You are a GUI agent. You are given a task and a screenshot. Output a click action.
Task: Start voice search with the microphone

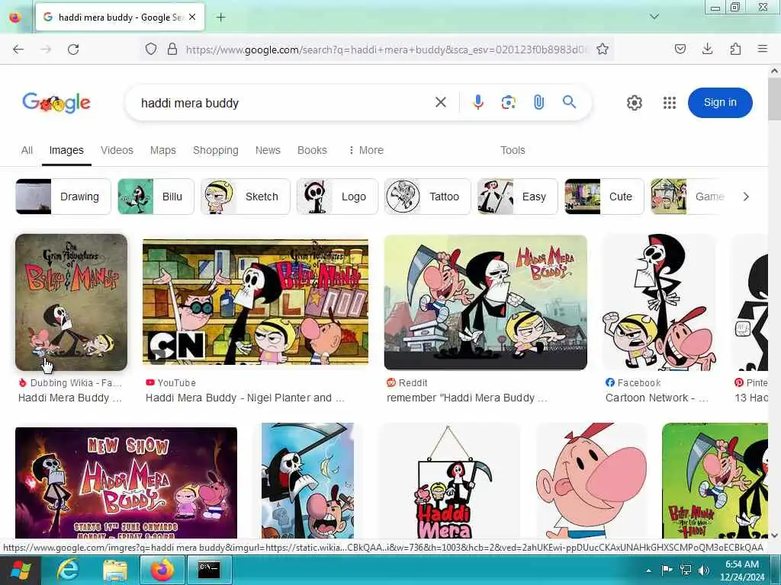pyautogui.click(x=477, y=103)
